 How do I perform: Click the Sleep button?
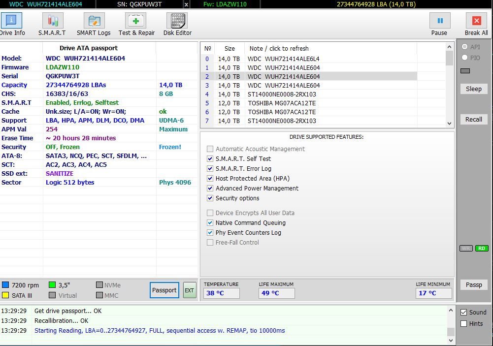pos(474,89)
